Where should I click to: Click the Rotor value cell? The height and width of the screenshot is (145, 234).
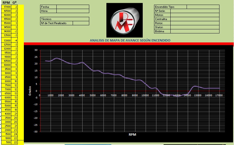(195, 23)
